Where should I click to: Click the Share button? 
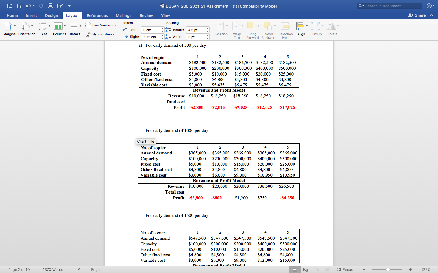coord(417,15)
